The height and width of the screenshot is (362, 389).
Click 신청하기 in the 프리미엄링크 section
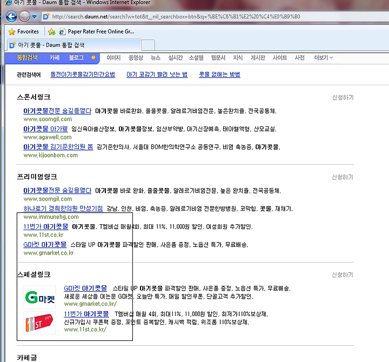(343, 177)
